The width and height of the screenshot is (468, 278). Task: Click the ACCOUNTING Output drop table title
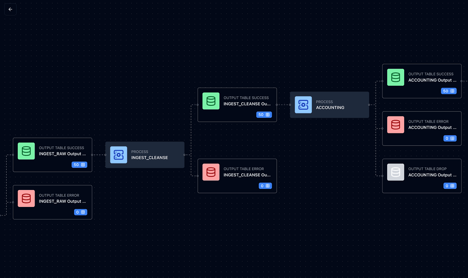tap(432, 175)
